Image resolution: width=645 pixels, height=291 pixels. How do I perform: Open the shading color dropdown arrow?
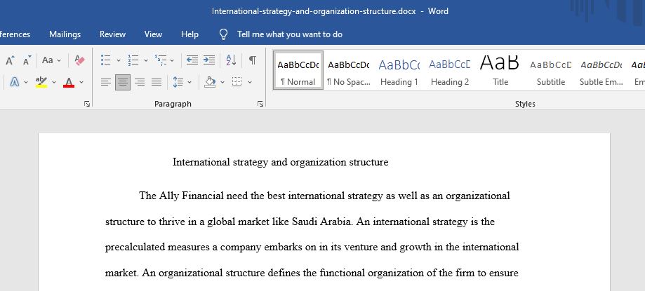222,82
